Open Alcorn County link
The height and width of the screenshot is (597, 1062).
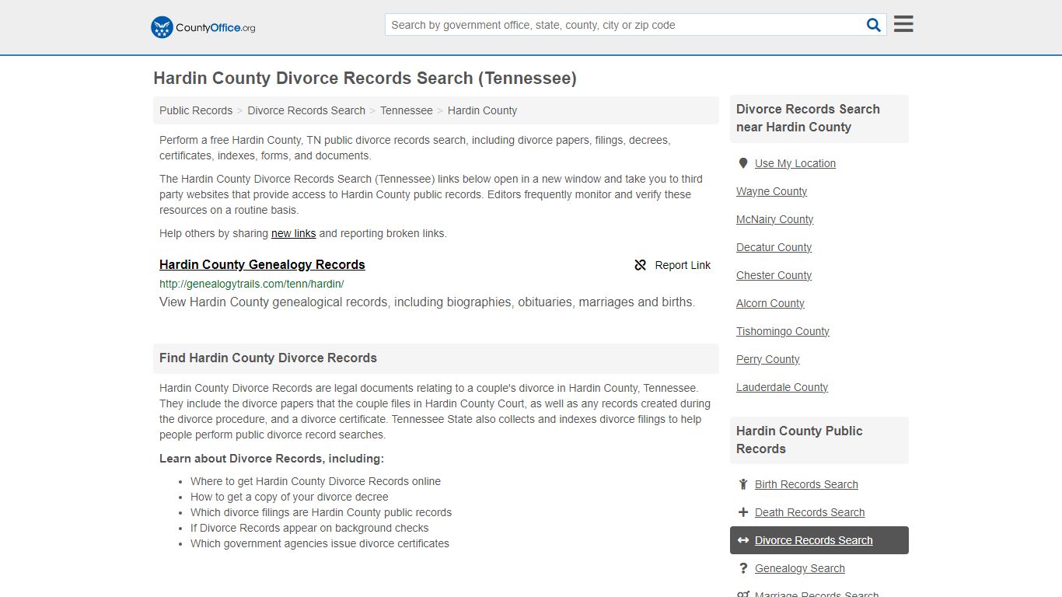click(770, 303)
